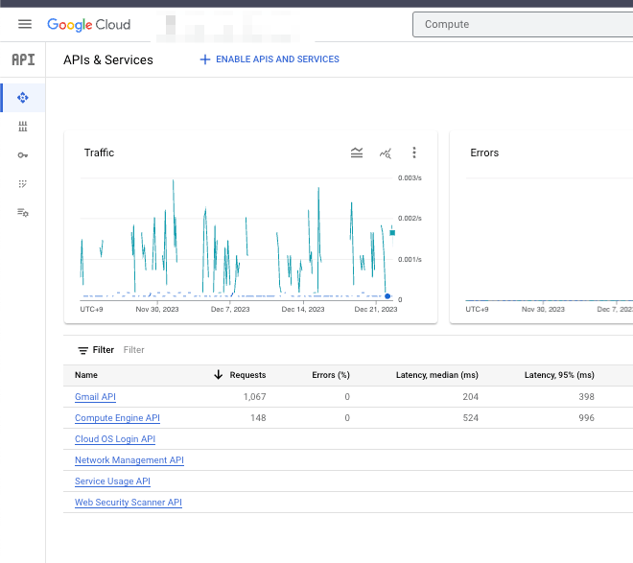Click Dec 7, 2023 label on Traffic chart
Screen dimensions: 633x563
[x=230, y=309]
